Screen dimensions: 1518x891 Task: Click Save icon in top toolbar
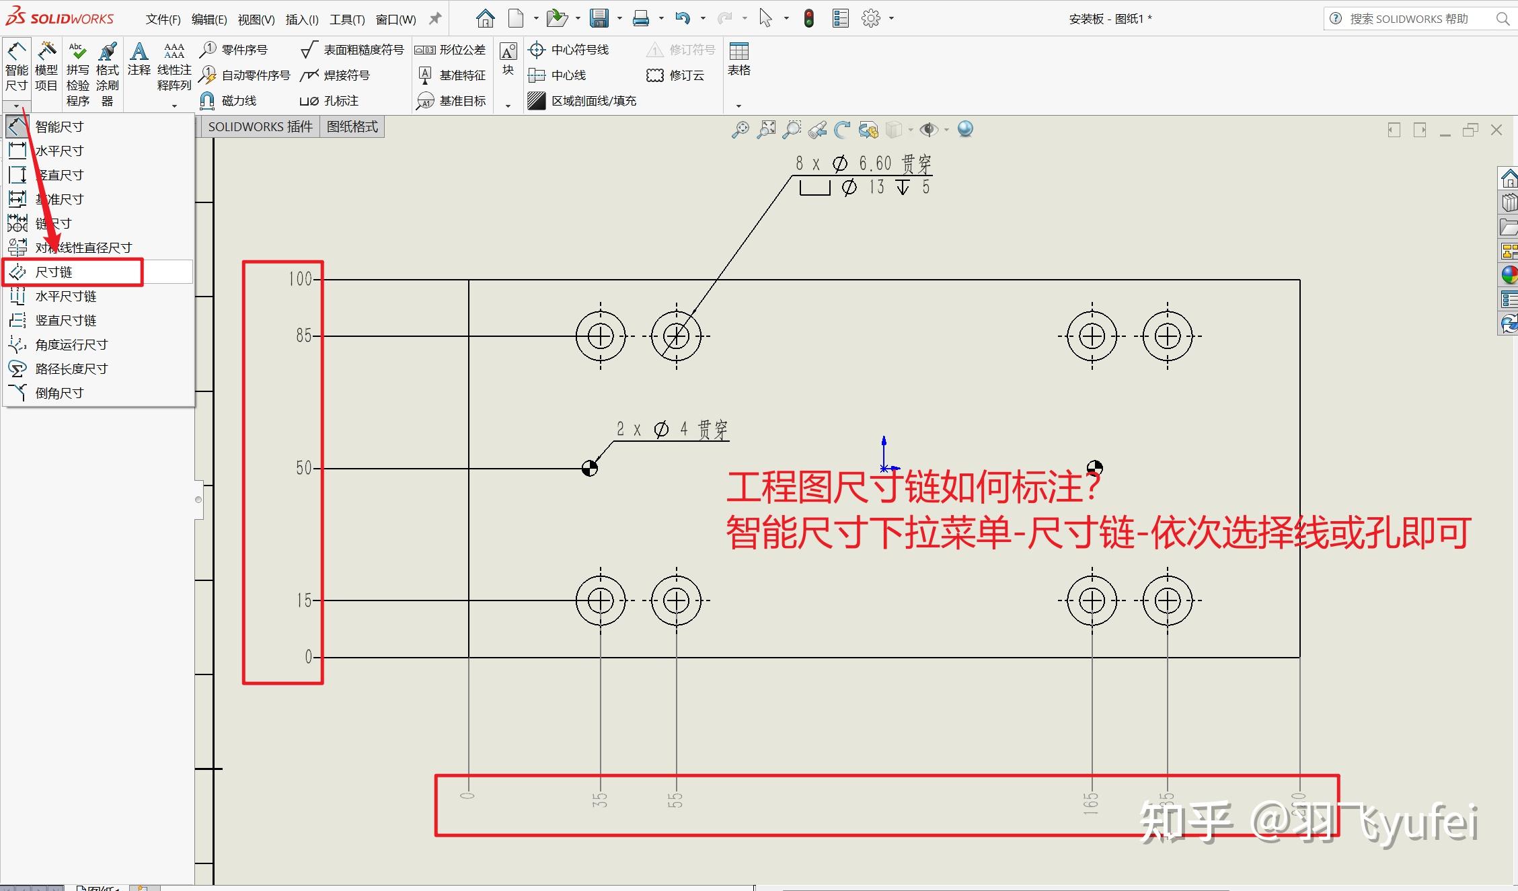[599, 18]
